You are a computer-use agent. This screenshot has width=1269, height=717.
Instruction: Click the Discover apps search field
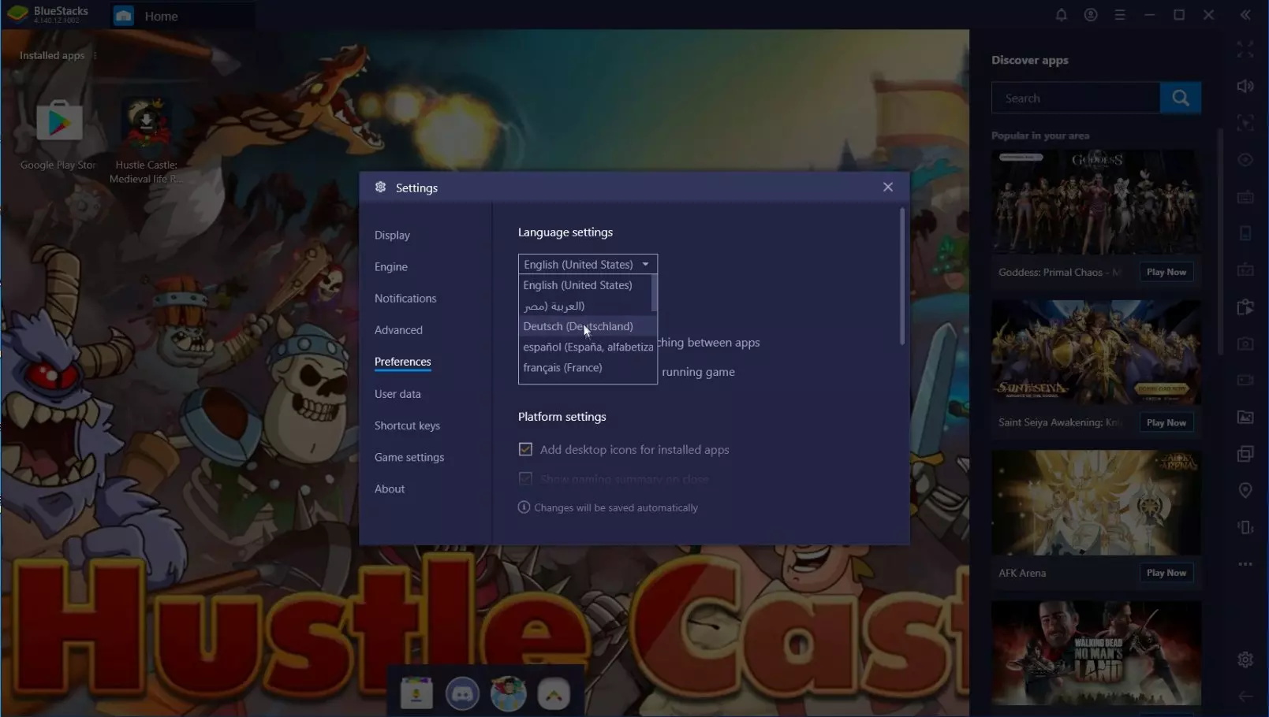pos(1075,98)
